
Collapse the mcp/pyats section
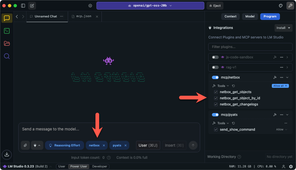[x=287, y=115]
